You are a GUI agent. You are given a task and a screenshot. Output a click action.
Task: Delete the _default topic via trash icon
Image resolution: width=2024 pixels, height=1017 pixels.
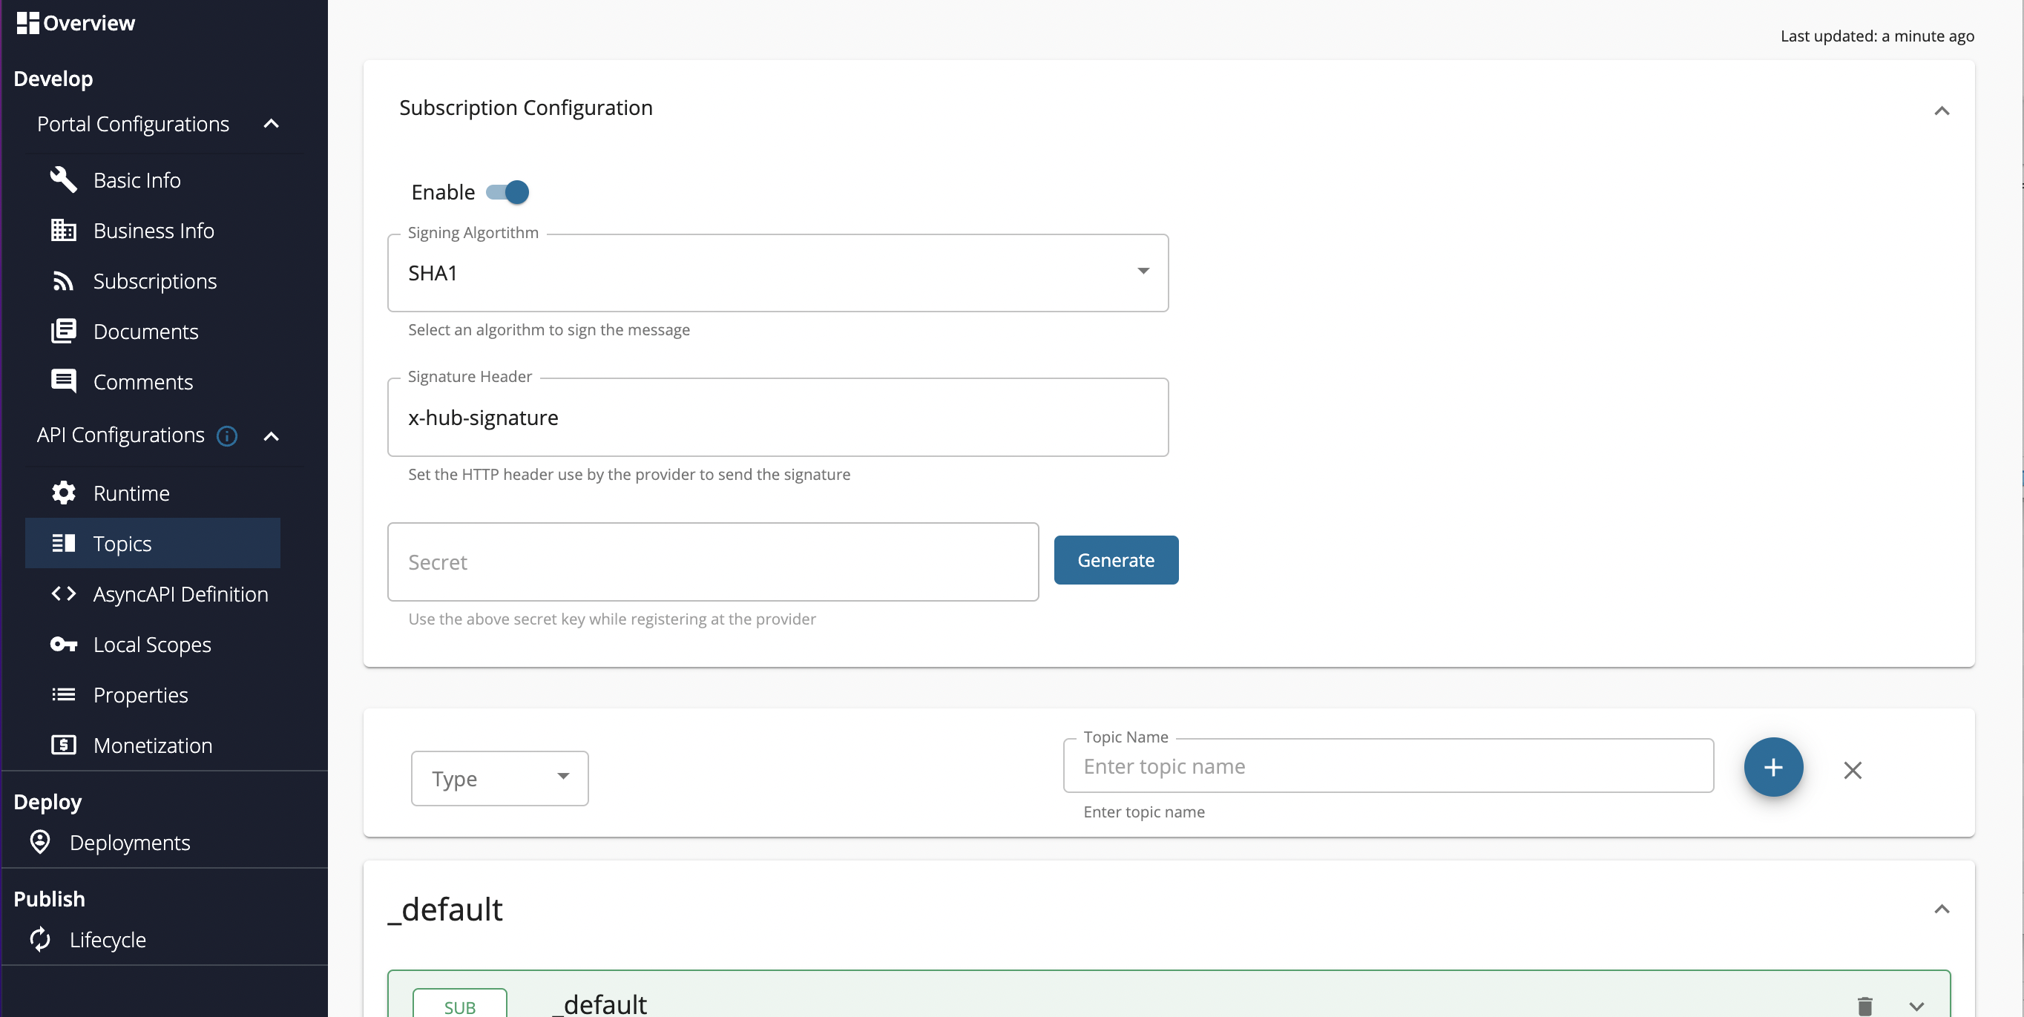(1865, 1006)
